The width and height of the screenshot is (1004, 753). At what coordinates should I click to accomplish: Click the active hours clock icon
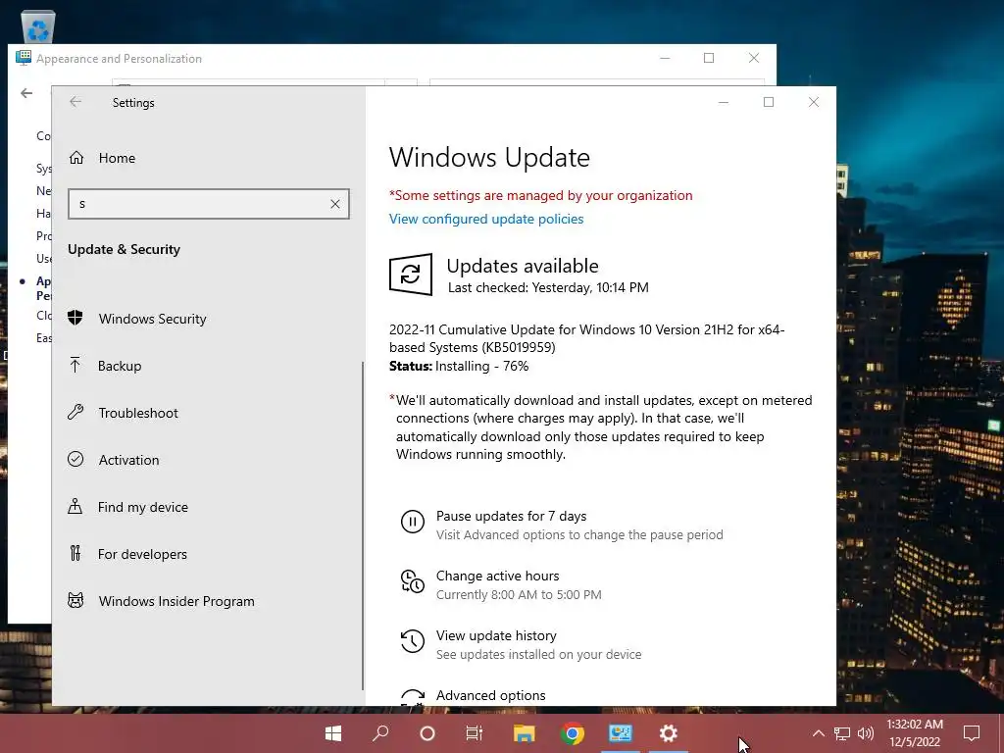coord(413,581)
